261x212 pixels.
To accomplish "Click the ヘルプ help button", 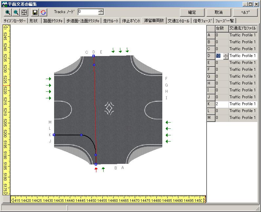I will pyautogui.click(x=245, y=12).
